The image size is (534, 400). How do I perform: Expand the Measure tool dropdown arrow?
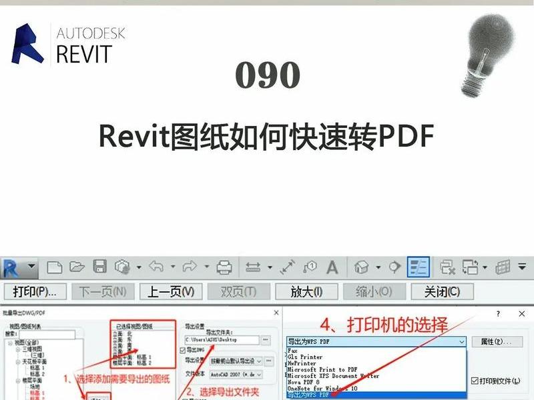point(270,267)
